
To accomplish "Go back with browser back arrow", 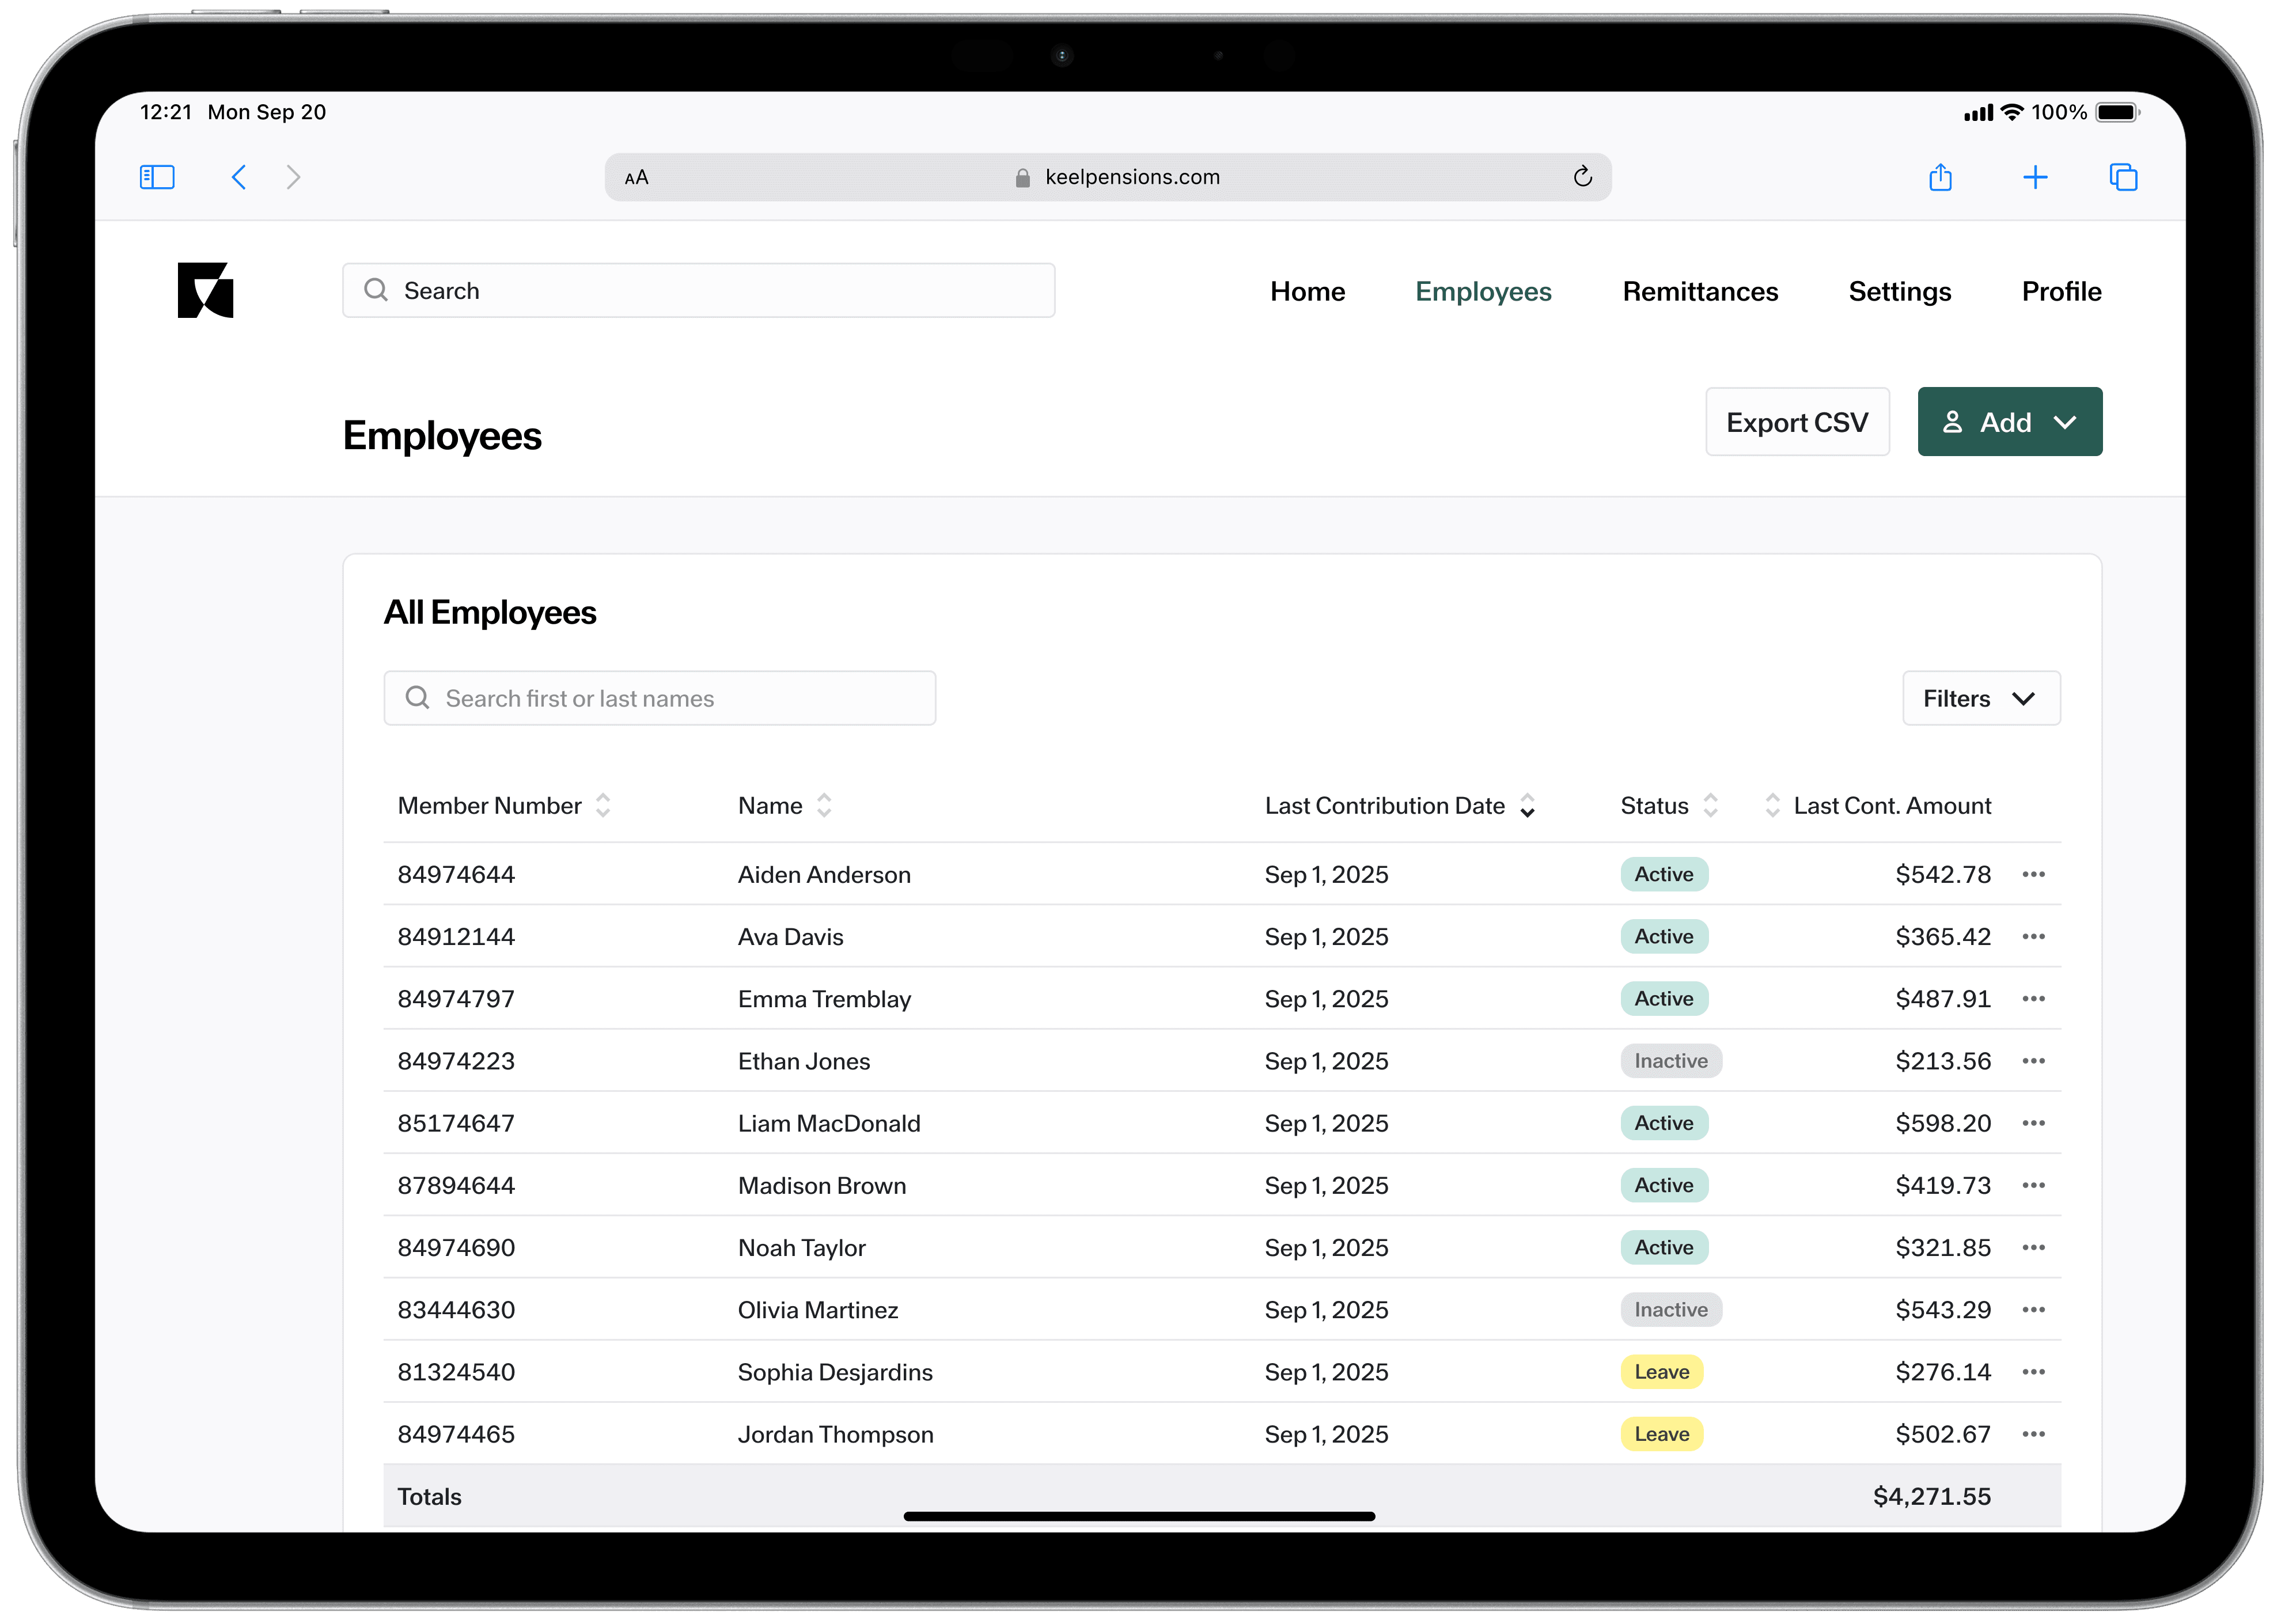I will click(238, 177).
